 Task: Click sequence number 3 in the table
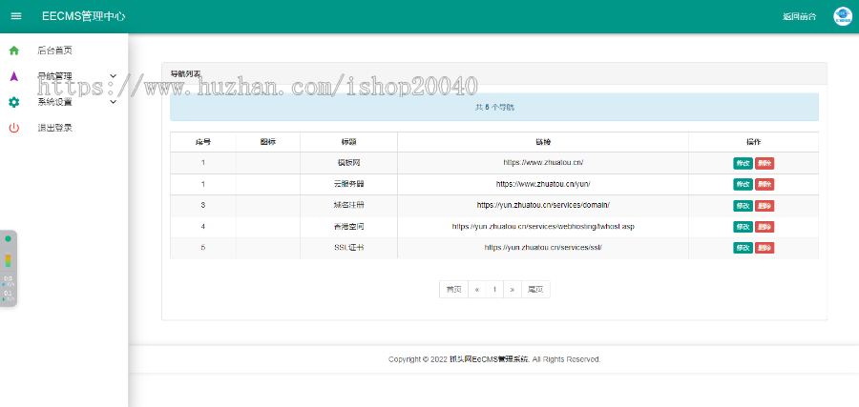coord(202,205)
